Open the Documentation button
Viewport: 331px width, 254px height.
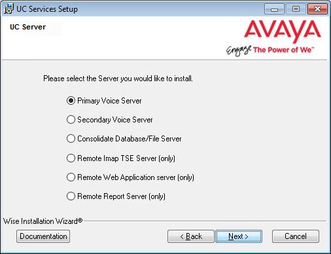tap(43, 236)
